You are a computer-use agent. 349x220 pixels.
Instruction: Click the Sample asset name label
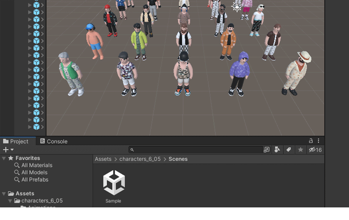coord(113,201)
